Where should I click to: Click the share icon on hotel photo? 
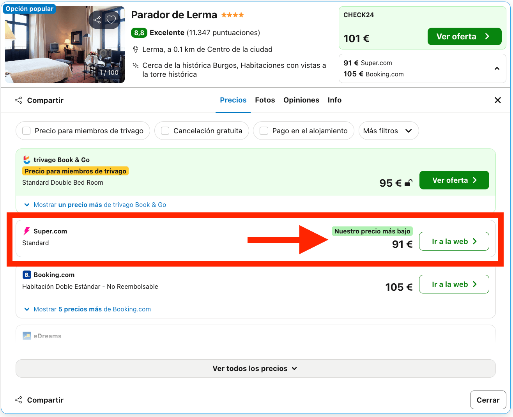click(97, 19)
